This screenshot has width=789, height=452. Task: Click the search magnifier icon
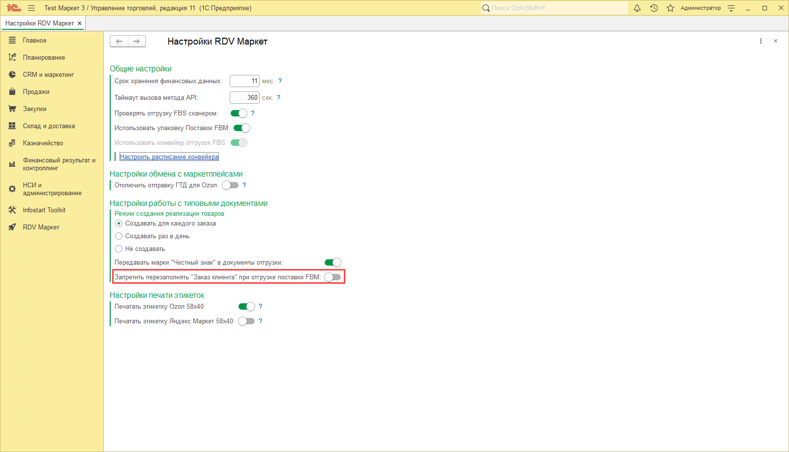[486, 8]
